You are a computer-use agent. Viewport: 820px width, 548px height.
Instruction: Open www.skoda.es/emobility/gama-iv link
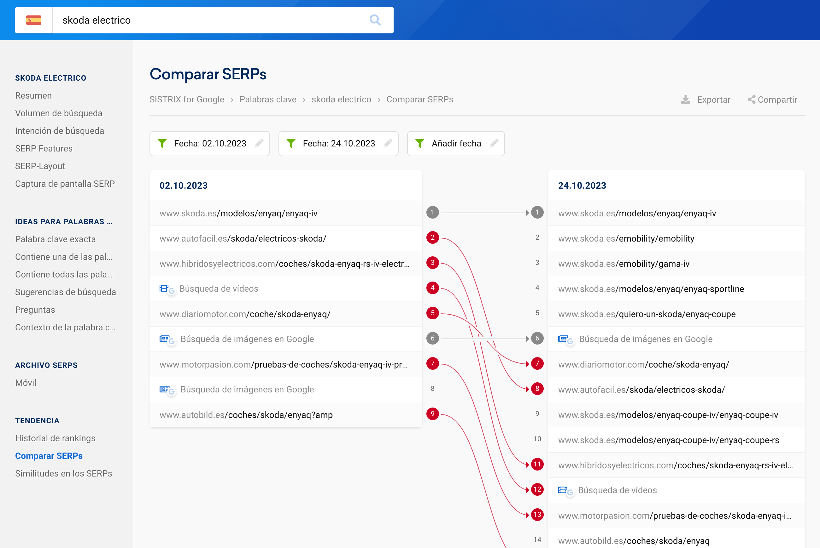(624, 264)
